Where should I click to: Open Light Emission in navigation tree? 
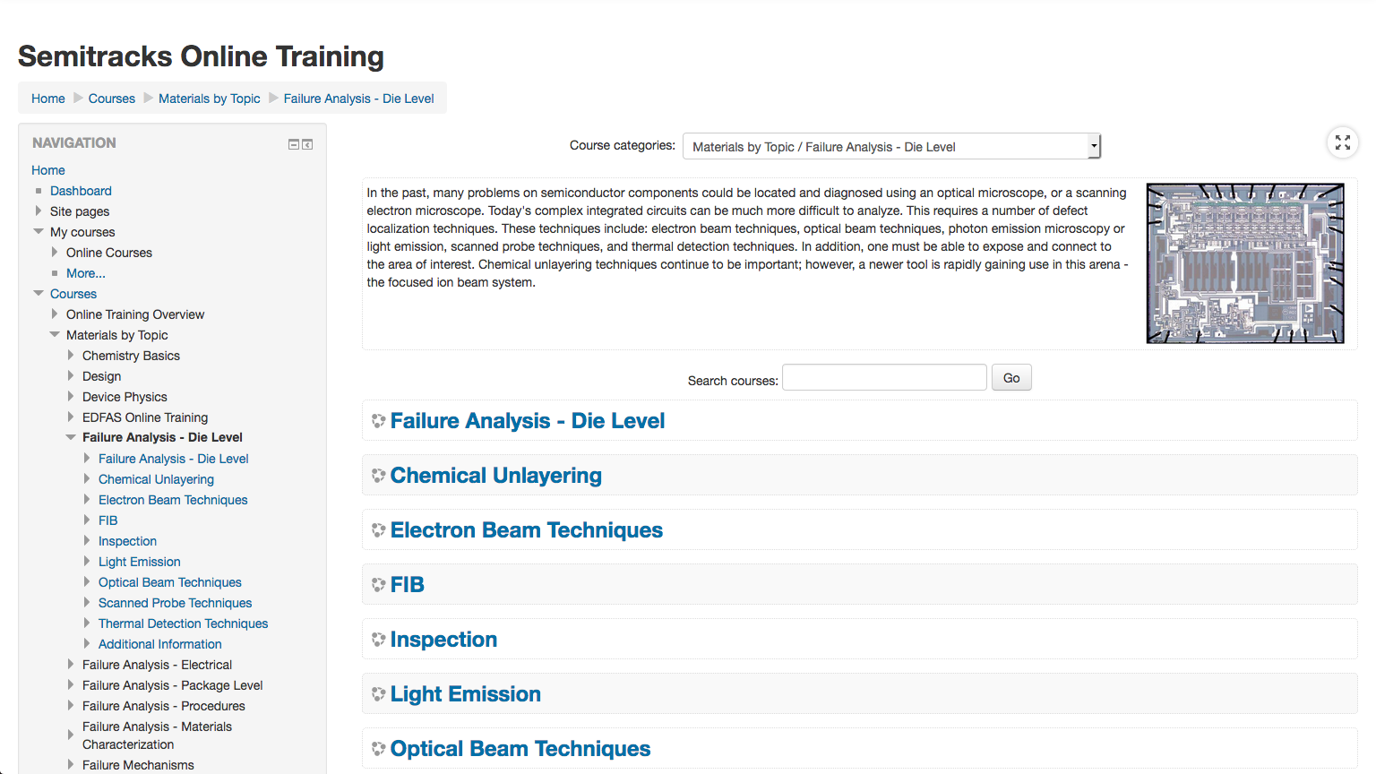[x=140, y=562]
